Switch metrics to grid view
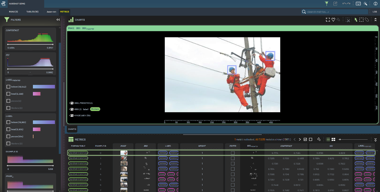380x192 pixels. click(x=333, y=139)
